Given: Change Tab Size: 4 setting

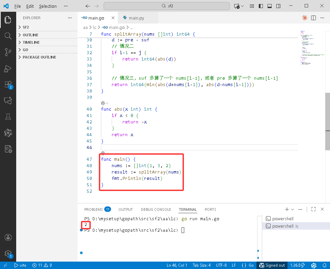Looking at the screenshot, I should (202, 265).
